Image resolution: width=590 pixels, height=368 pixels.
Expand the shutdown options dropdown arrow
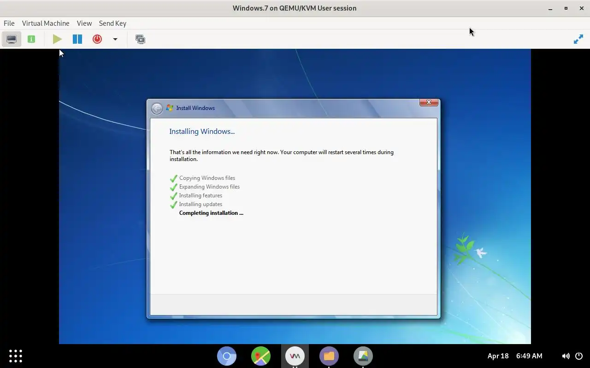(x=115, y=39)
